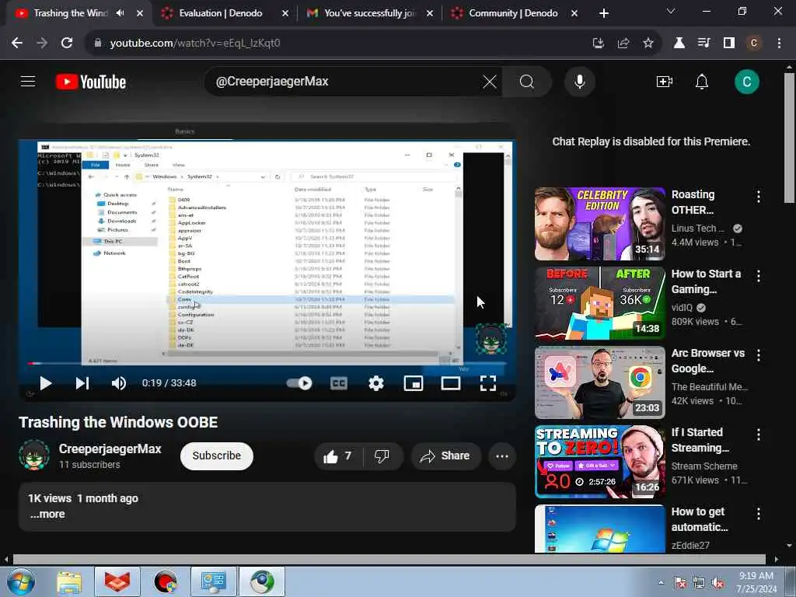Go to the YouTube home logo
Viewport: 796px width, 597px height.
pos(91,82)
